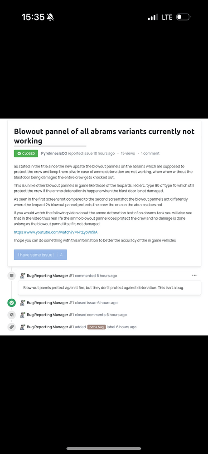Click the avatar on the added label entry
Image resolution: width=208 pixels, height=454 pixels.
tap(23, 327)
